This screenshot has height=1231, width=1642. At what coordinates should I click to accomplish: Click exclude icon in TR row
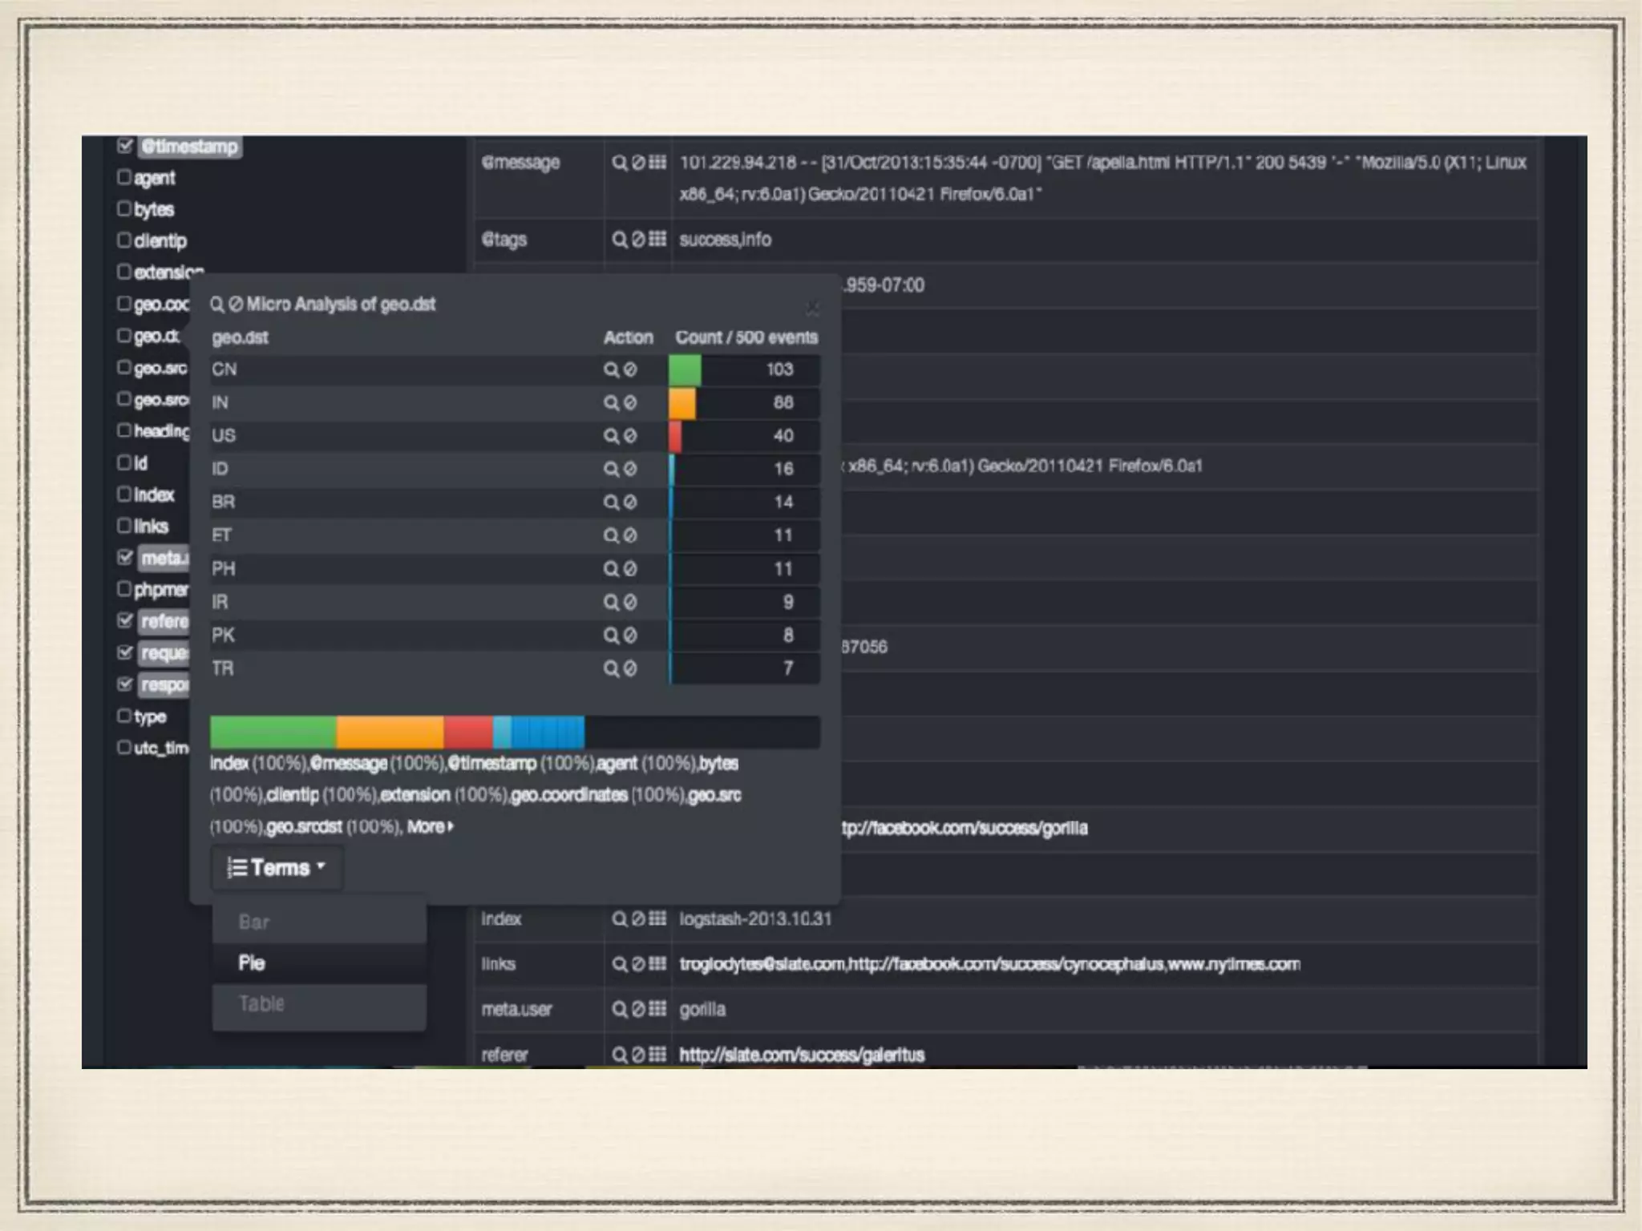tap(630, 668)
